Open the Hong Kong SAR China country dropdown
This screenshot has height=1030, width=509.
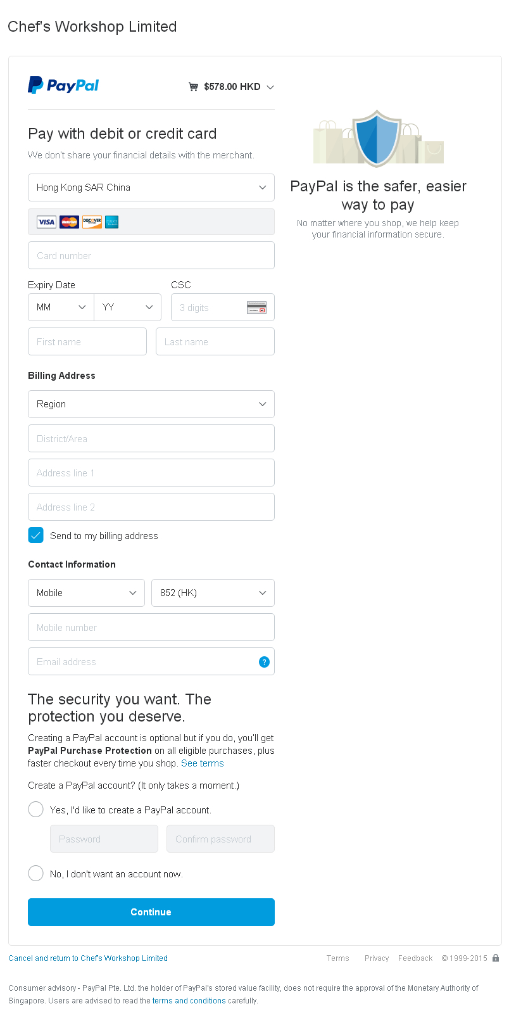coord(151,188)
